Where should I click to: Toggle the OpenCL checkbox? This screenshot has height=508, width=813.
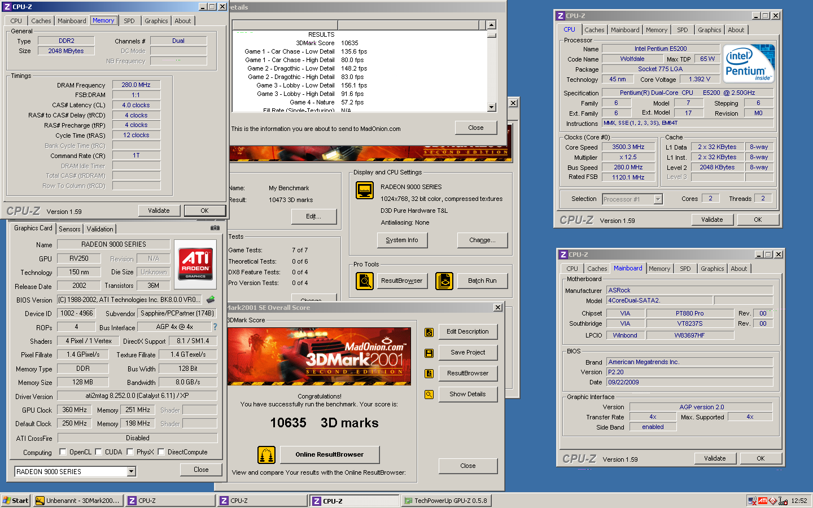click(x=63, y=452)
